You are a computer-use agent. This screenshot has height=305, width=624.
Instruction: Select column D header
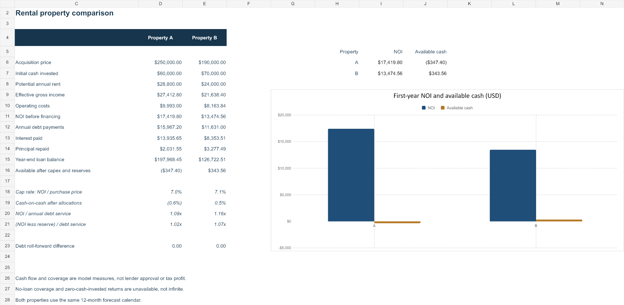[x=160, y=4]
